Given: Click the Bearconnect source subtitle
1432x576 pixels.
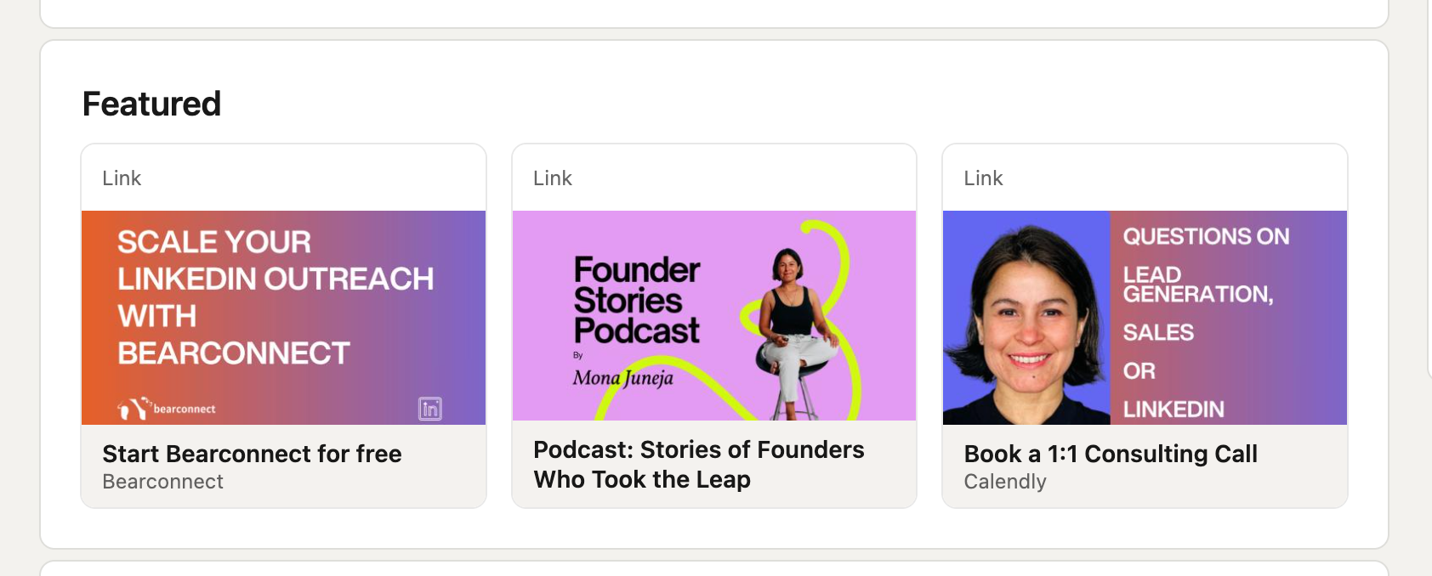Looking at the screenshot, I should click(x=162, y=482).
